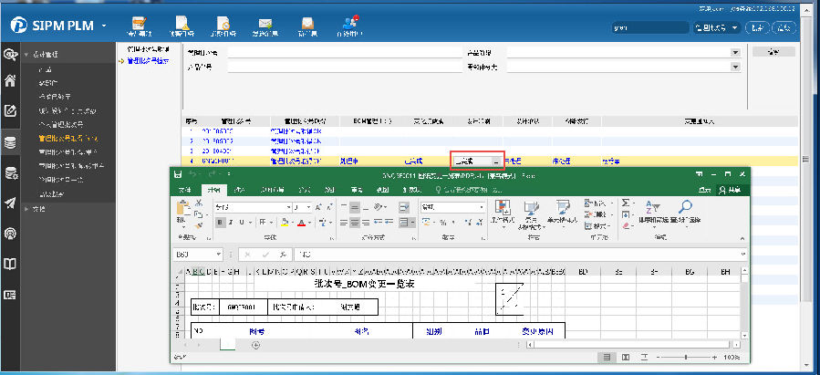
Task: Click the Bold button in Excel ribbon
Action: (x=220, y=223)
